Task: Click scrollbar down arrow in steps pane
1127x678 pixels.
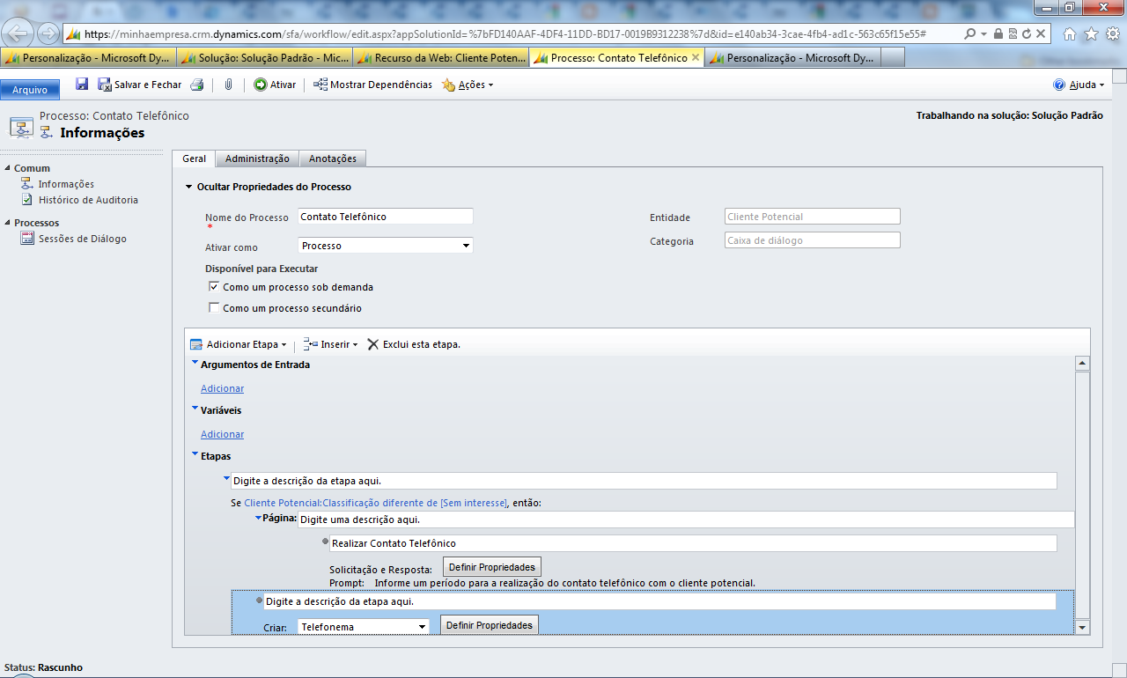Action: click(x=1083, y=626)
